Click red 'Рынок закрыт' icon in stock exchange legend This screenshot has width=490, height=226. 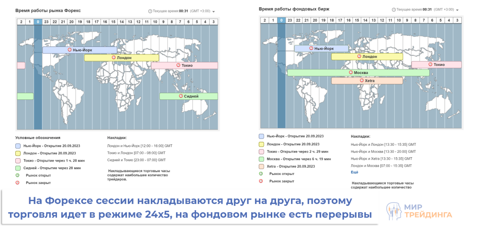[x=261, y=181]
